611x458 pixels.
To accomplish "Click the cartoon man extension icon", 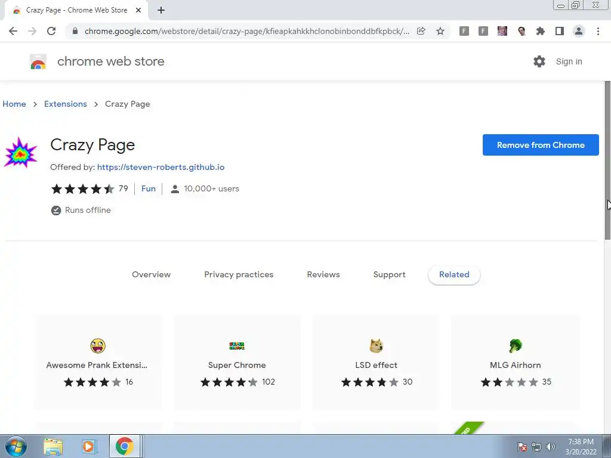I will coord(521,31).
